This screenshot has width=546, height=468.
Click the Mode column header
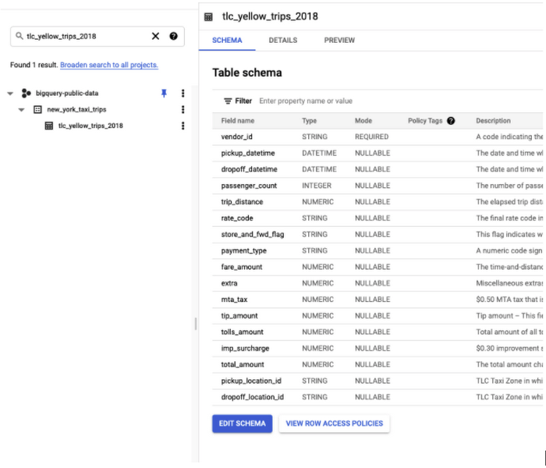363,121
